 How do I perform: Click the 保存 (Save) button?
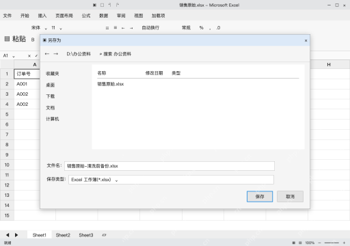click(x=260, y=196)
